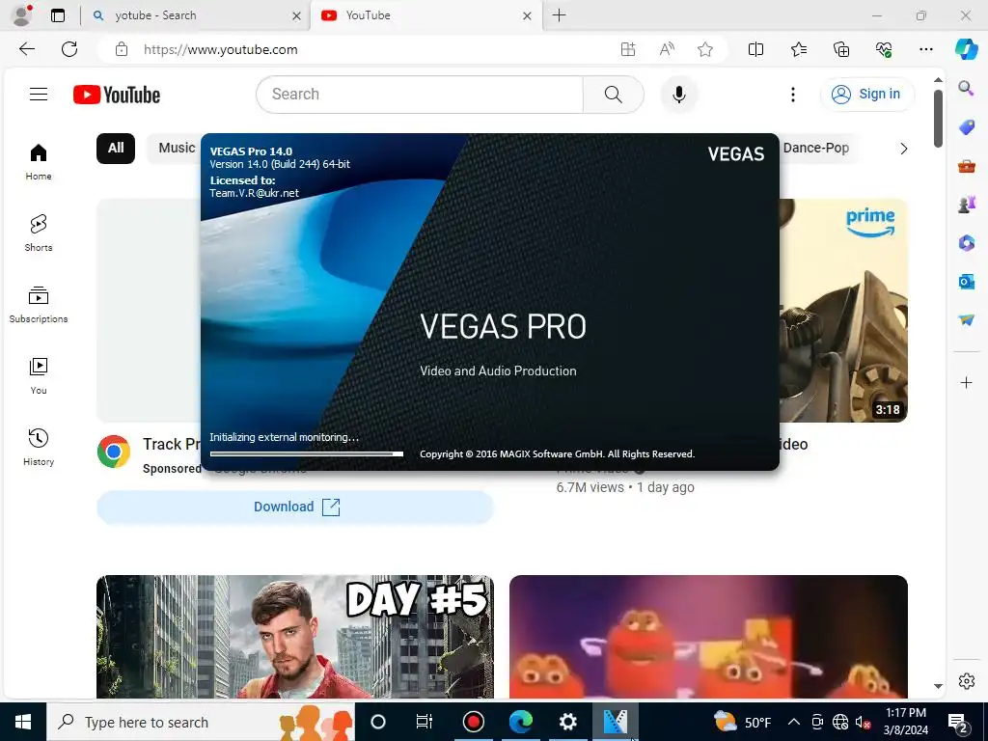Open the red cartoon boxes video thumbnail
988x741 pixels.
coord(708,637)
